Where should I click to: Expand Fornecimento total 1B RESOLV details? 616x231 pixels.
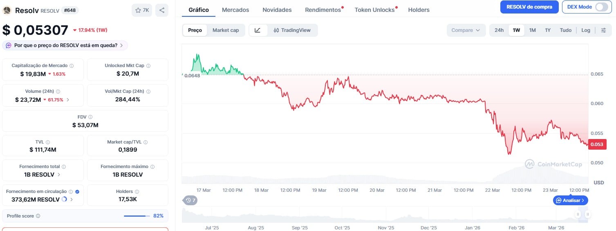pyautogui.click(x=59, y=175)
